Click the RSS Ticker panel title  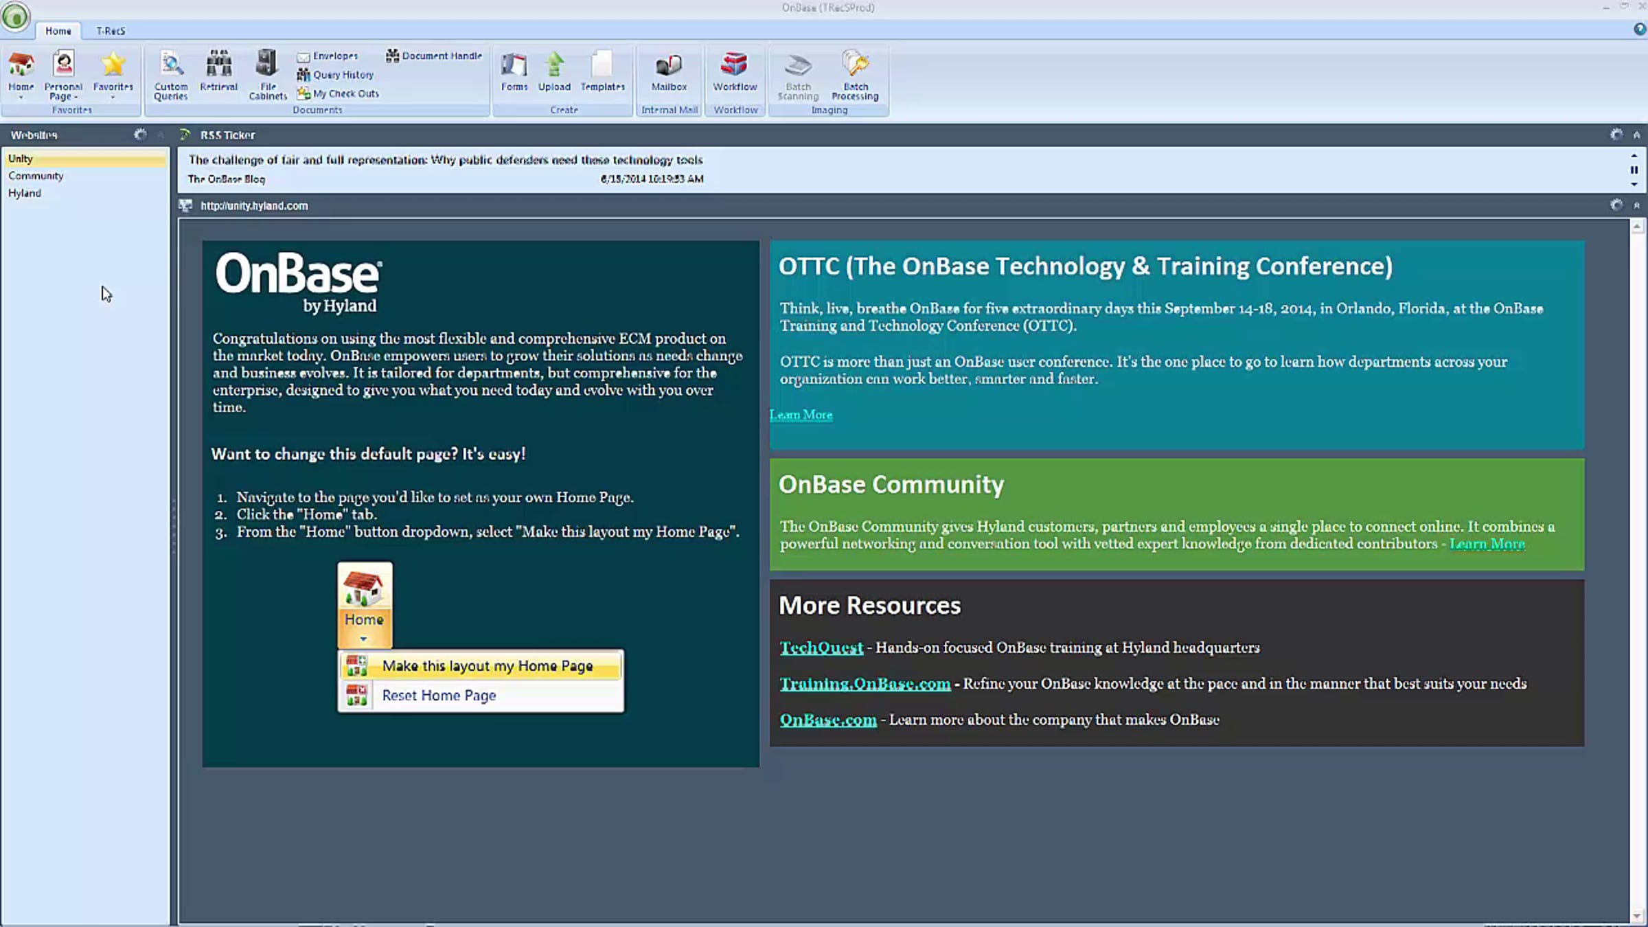click(x=227, y=135)
